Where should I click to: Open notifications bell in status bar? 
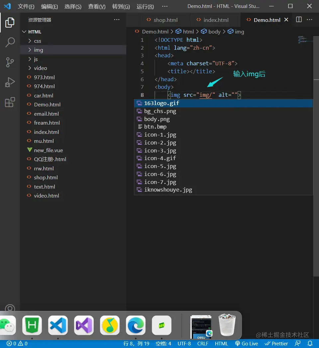click(x=310, y=344)
